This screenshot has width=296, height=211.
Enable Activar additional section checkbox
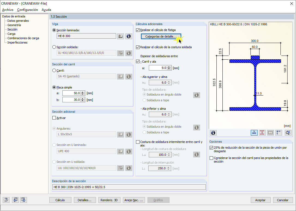point(54,118)
